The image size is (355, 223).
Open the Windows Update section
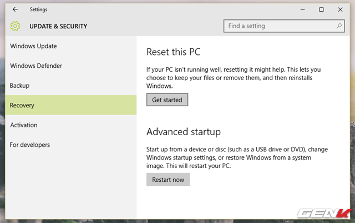[x=33, y=46]
